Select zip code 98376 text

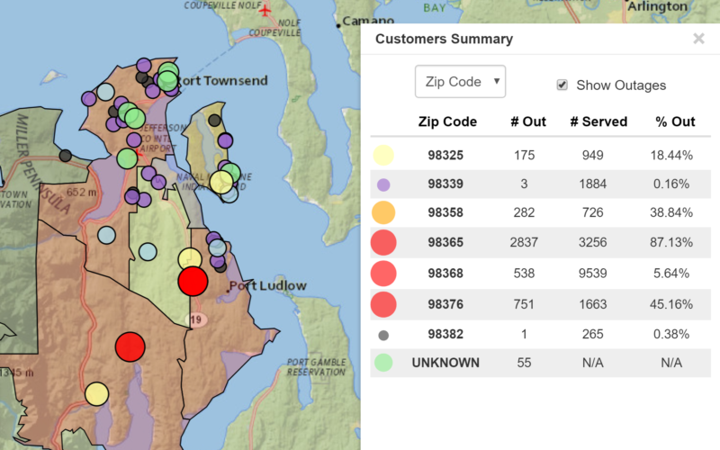coord(445,304)
